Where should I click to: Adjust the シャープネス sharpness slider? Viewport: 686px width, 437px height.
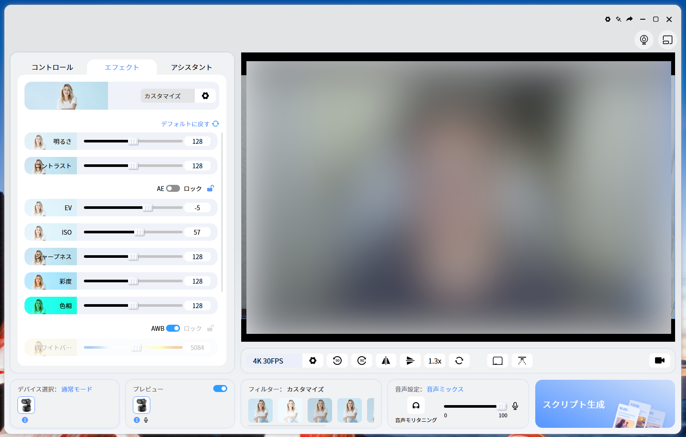click(133, 257)
